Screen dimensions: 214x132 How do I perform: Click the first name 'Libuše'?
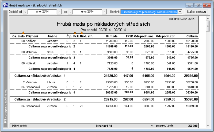(x=51, y=82)
